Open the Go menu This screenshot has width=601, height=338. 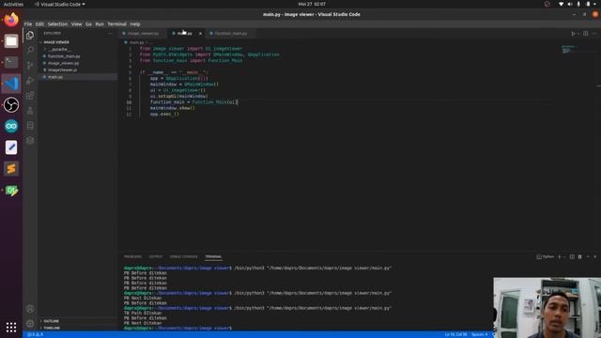[88, 23]
